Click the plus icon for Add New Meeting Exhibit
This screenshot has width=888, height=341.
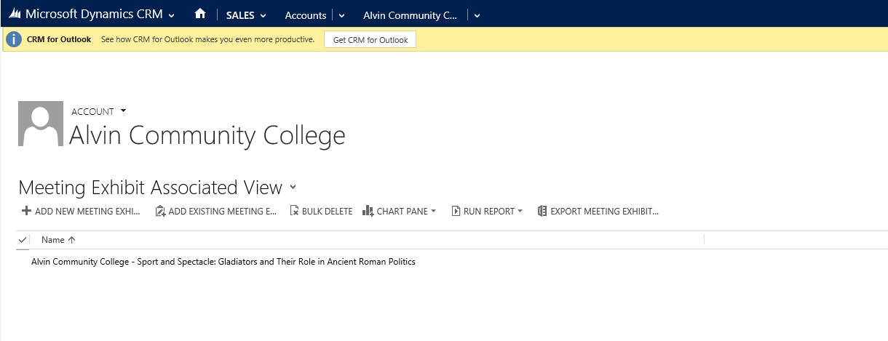(x=26, y=211)
